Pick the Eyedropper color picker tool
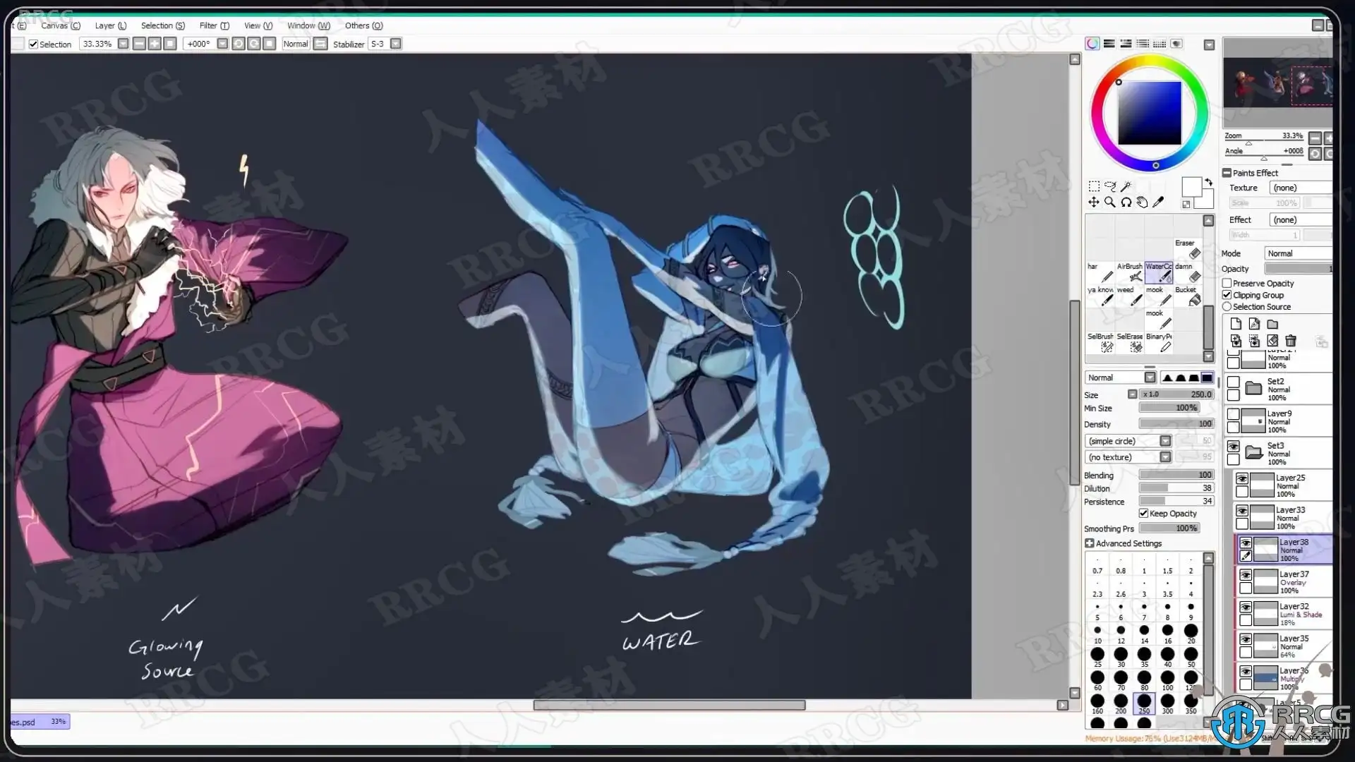 click(1158, 202)
